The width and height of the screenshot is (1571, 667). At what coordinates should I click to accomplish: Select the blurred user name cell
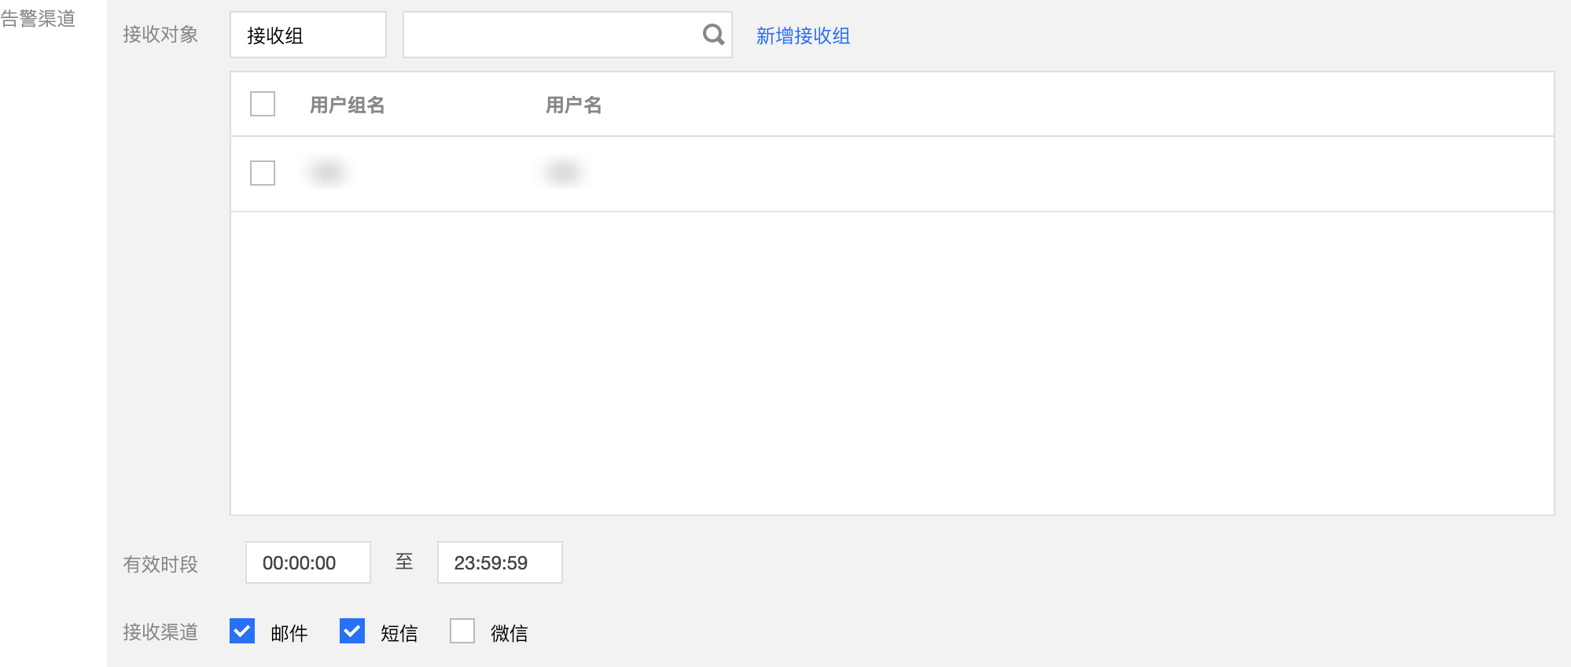click(563, 172)
